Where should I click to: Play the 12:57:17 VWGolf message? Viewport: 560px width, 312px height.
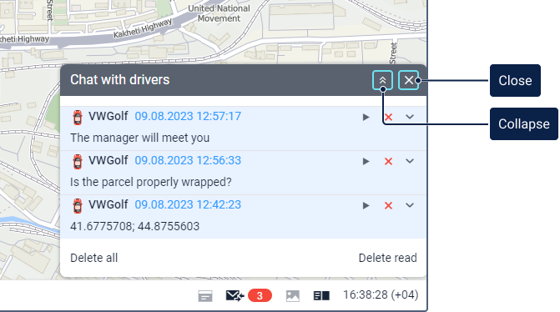[366, 117]
